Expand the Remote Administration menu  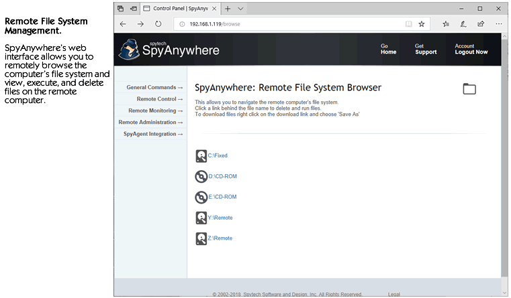[150, 123]
